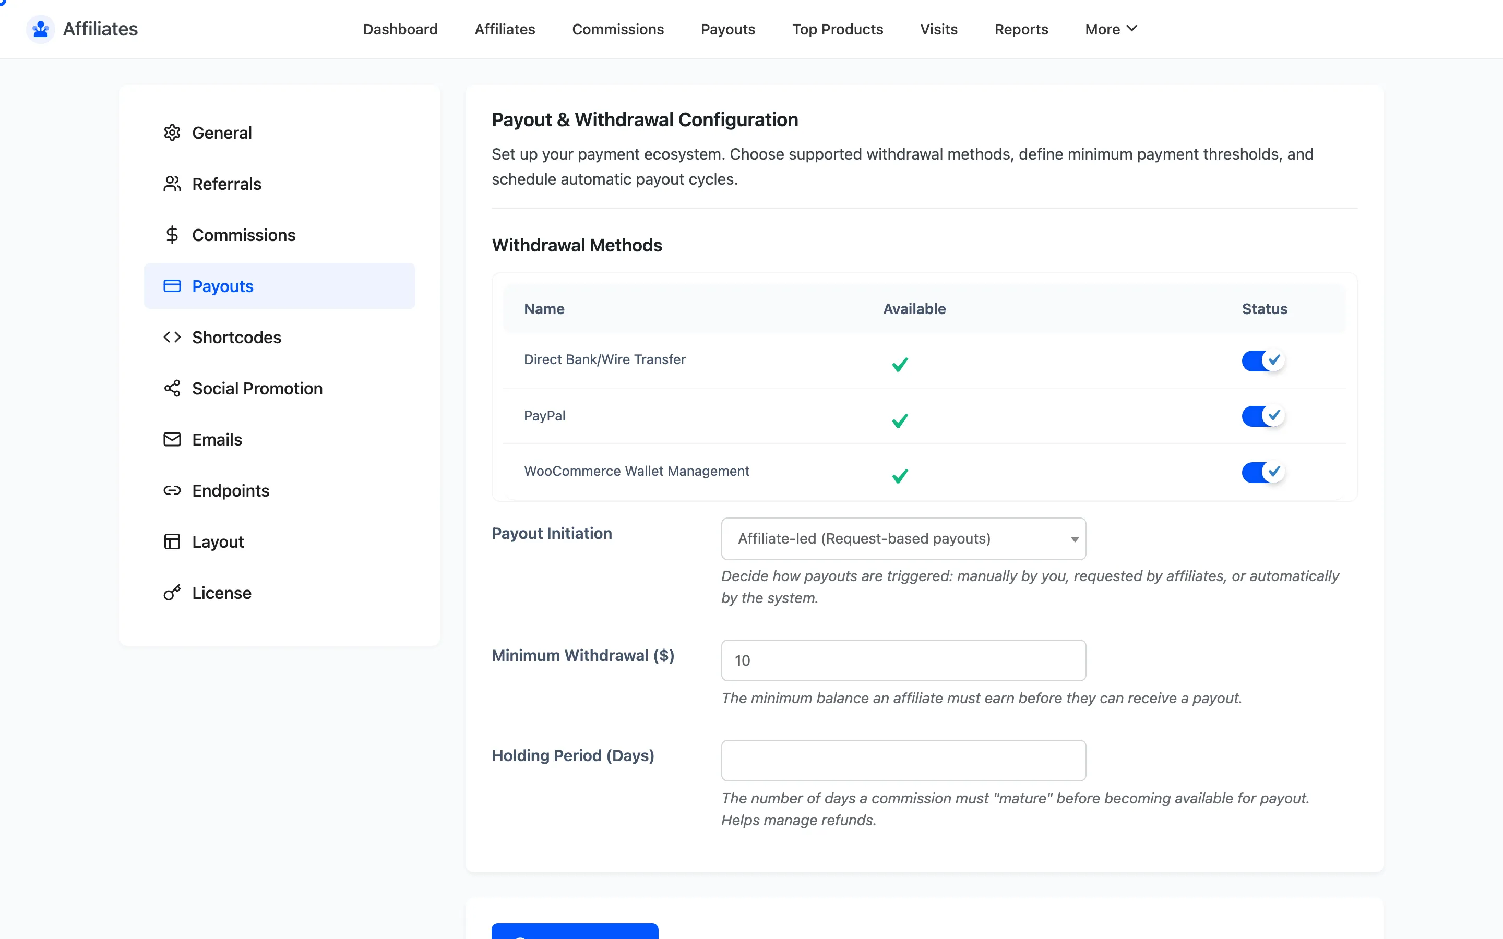Viewport: 1503px width, 939px height.
Task: Select Referrals settings in sidebar
Action: pyautogui.click(x=280, y=184)
